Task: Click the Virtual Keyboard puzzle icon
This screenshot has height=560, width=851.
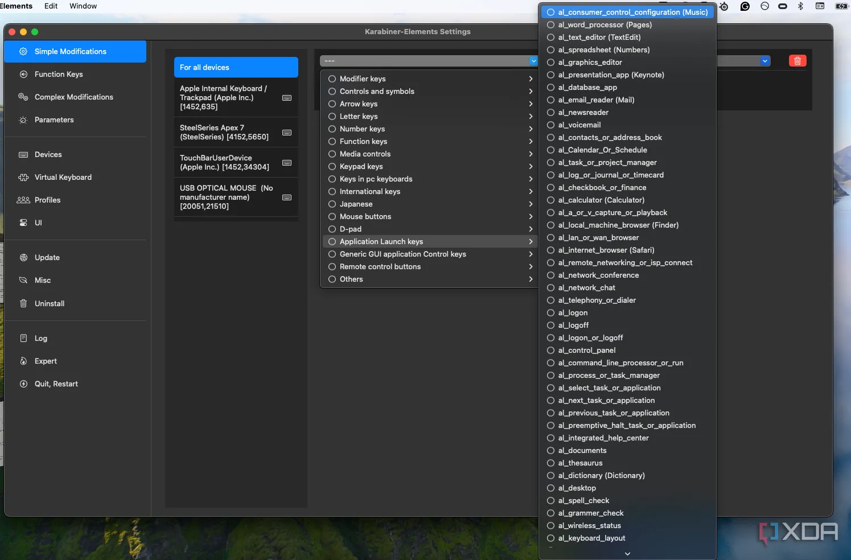Action: pyautogui.click(x=23, y=177)
